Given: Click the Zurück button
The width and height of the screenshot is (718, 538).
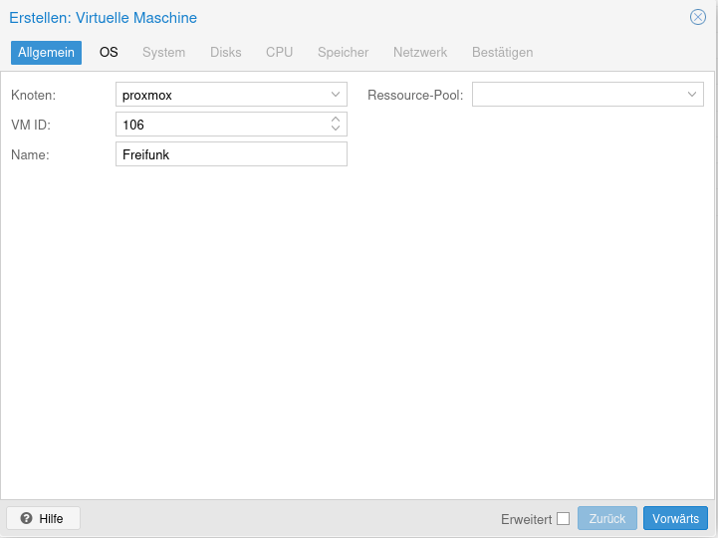Looking at the screenshot, I should [x=606, y=518].
